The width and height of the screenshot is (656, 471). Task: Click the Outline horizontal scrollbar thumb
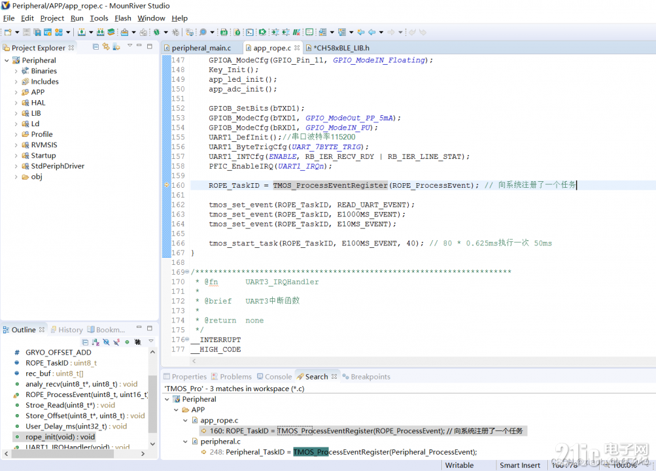[x=63, y=454]
